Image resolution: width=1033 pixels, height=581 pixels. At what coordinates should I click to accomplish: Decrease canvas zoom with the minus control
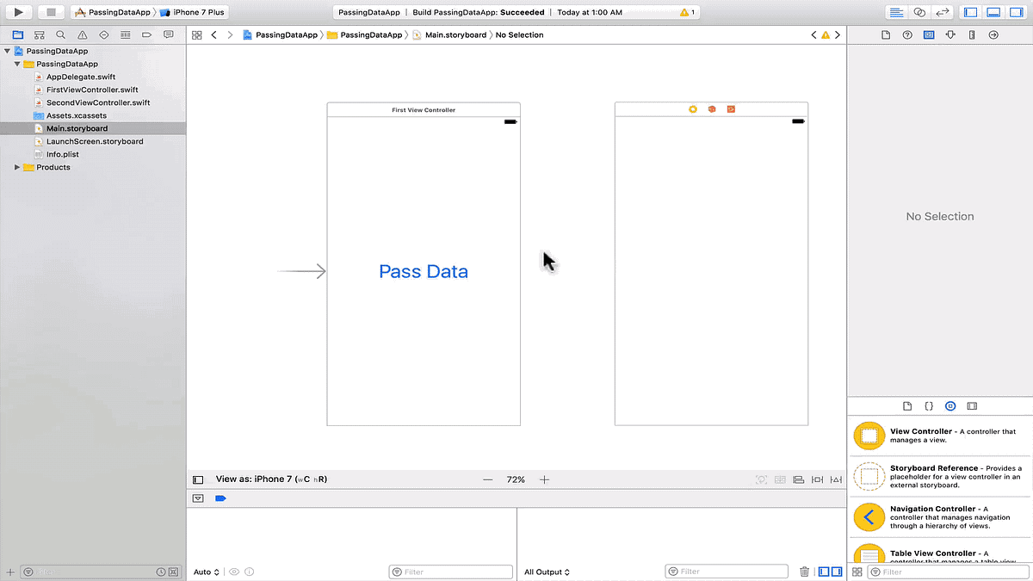[488, 479]
